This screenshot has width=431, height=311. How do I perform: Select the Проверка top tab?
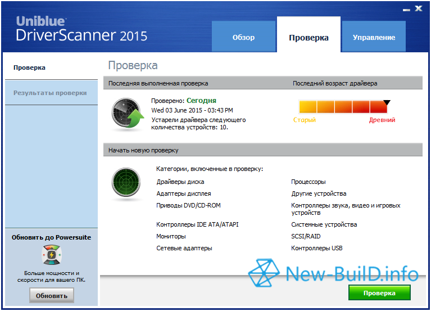pyautogui.click(x=308, y=34)
